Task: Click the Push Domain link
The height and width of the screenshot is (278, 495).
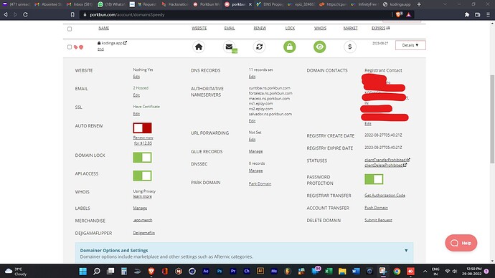Action: click(x=377, y=208)
